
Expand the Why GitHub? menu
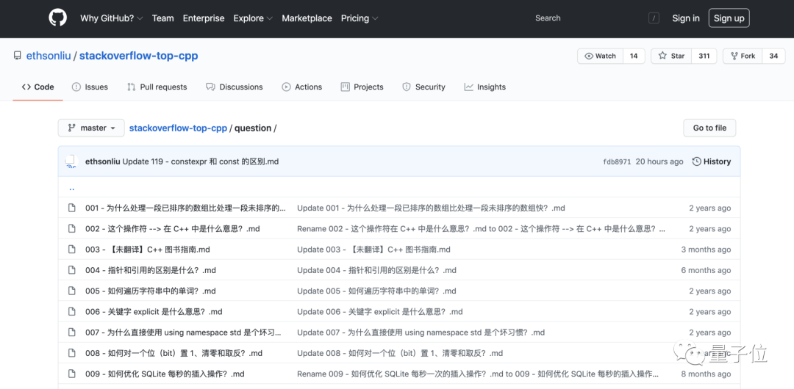[112, 18]
